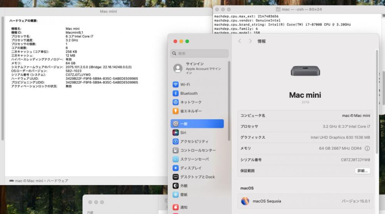Select Bluetooth label in sidebar
Screen dimensions: 385x214
pos(189,93)
